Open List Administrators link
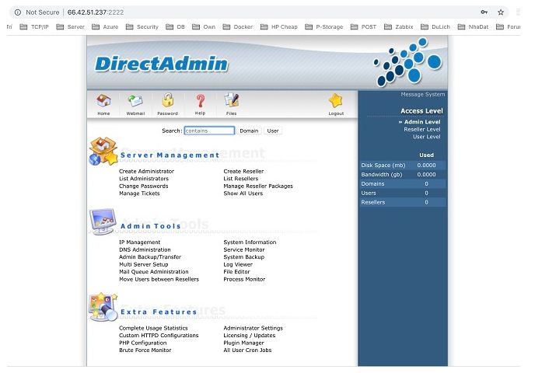The image size is (542, 373). (144, 179)
